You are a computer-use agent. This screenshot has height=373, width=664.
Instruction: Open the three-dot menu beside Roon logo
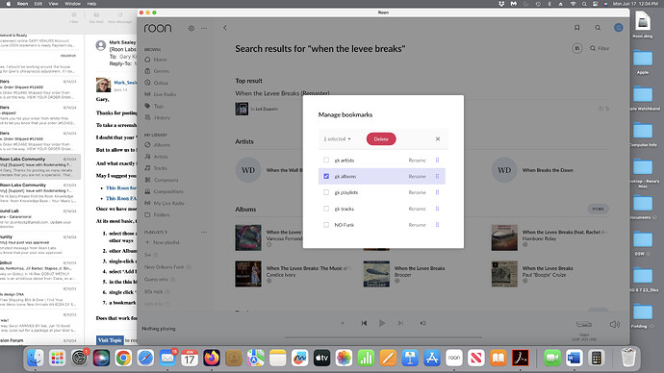pyautogui.click(x=204, y=28)
